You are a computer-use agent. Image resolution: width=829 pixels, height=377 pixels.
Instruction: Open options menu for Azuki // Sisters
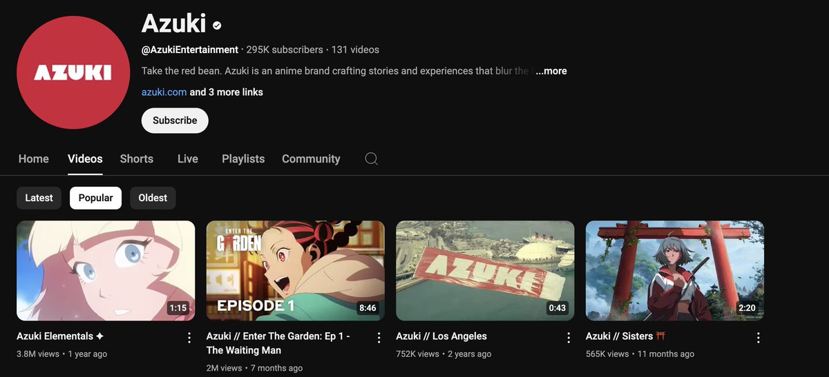pyautogui.click(x=758, y=338)
